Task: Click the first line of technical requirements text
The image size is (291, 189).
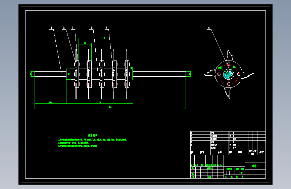Action: pos(92,140)
